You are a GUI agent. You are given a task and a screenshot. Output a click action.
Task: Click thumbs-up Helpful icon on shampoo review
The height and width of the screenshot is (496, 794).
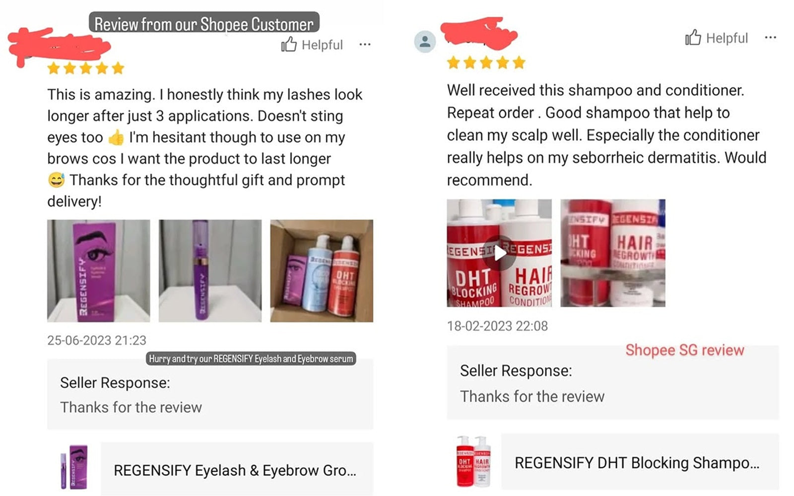click(x=693, y=37)
